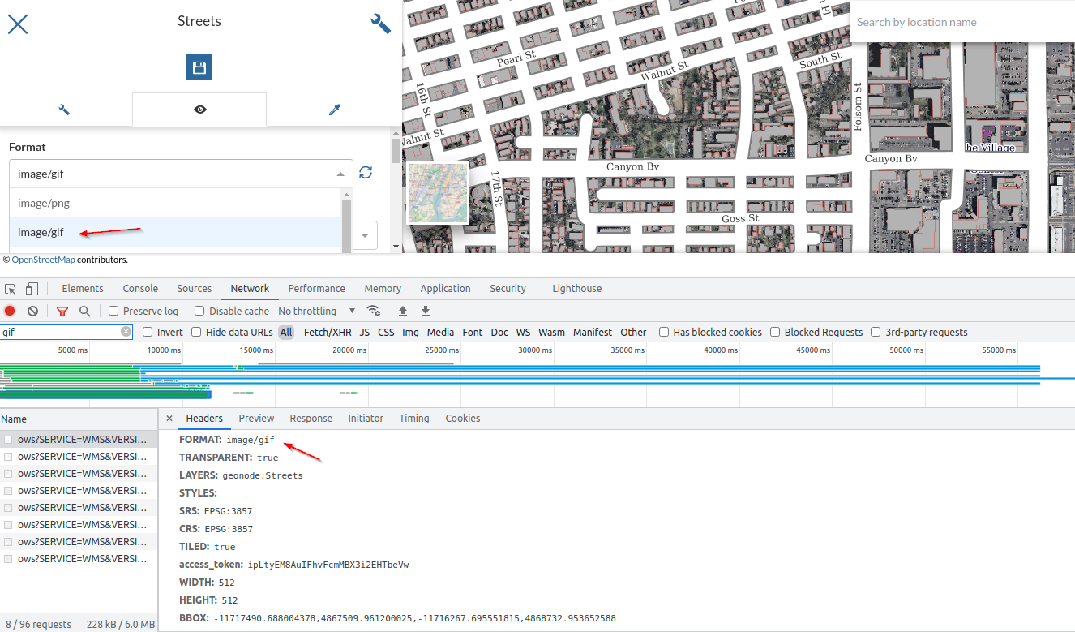Filter requests by JS type
The height and width of the screenshot is (632, 1075).
click(365, 332)
